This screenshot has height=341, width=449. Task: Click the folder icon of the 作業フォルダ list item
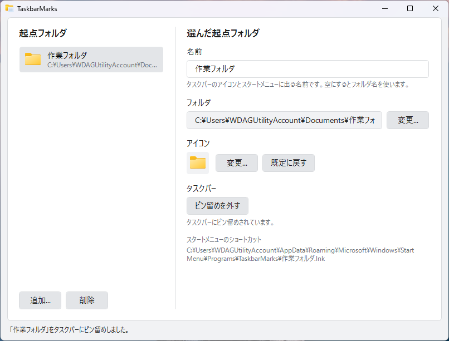point(33,59)
